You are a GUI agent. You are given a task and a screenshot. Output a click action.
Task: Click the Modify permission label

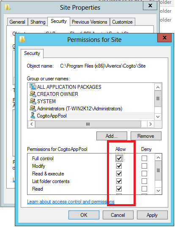point(38,166)
